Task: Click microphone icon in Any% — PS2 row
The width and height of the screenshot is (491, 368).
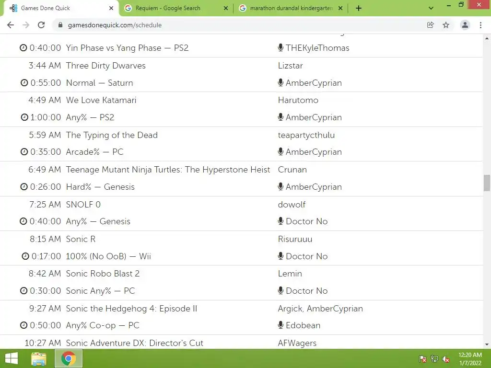Action: (281, 117)
